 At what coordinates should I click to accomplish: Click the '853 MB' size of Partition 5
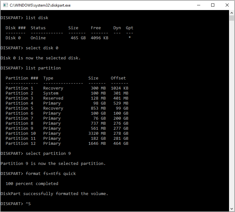(98, 108)
